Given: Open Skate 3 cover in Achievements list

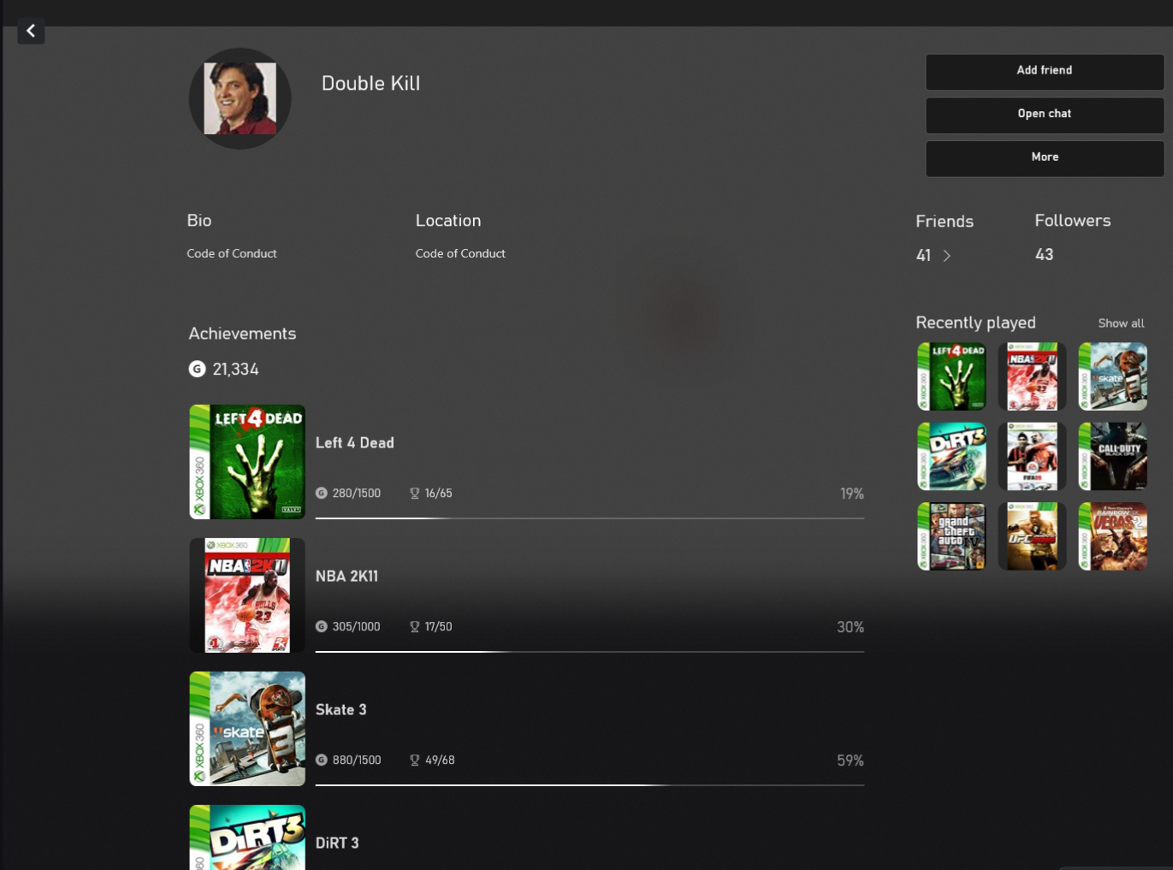Looking at the screenshot, I should pyautogui.click(x=247, y=729).
